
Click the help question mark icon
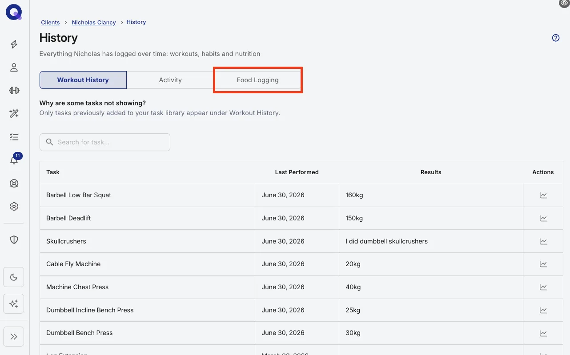point(556,38)
